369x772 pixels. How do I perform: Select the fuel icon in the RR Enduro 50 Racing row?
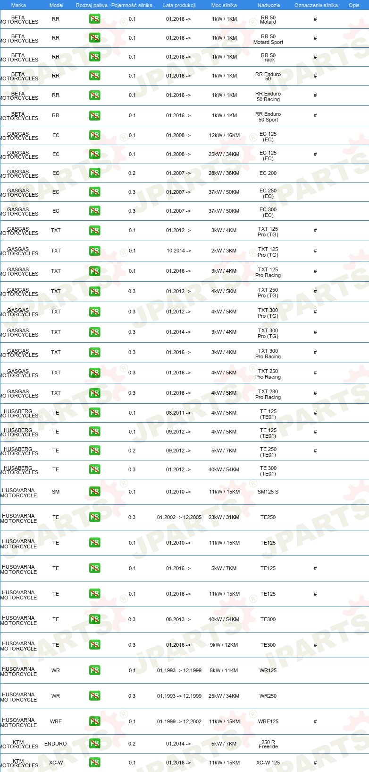tap(95, 95)
